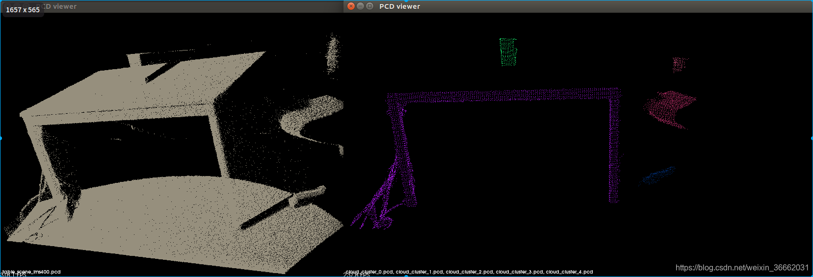Click the 'cloud_cluster_3.pcd' file name label
The height and width of the screenshot is (277, 813).
520,272
